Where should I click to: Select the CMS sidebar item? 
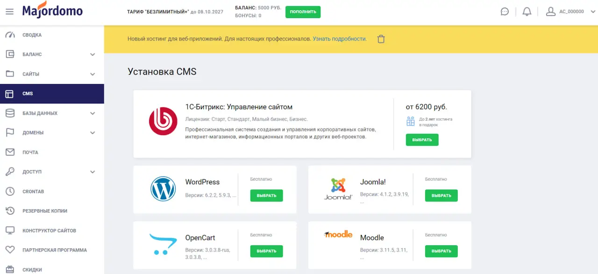(52, 94)
